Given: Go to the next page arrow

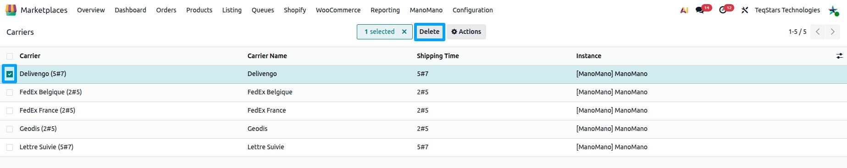Looking at the screenshot, I should pos(832,32).
